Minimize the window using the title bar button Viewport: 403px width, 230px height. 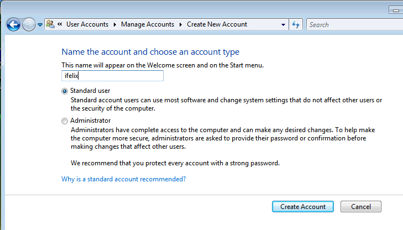(x=395, y=9)
